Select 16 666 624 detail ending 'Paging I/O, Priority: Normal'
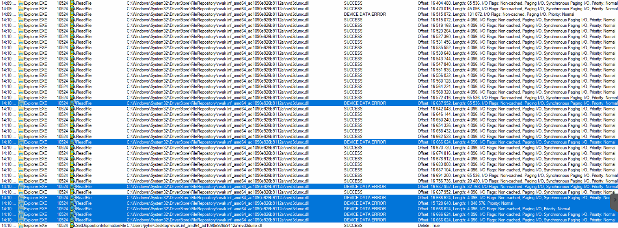This screenshot has width=618, height=228. pyautogui.click(x=494, y=209)
